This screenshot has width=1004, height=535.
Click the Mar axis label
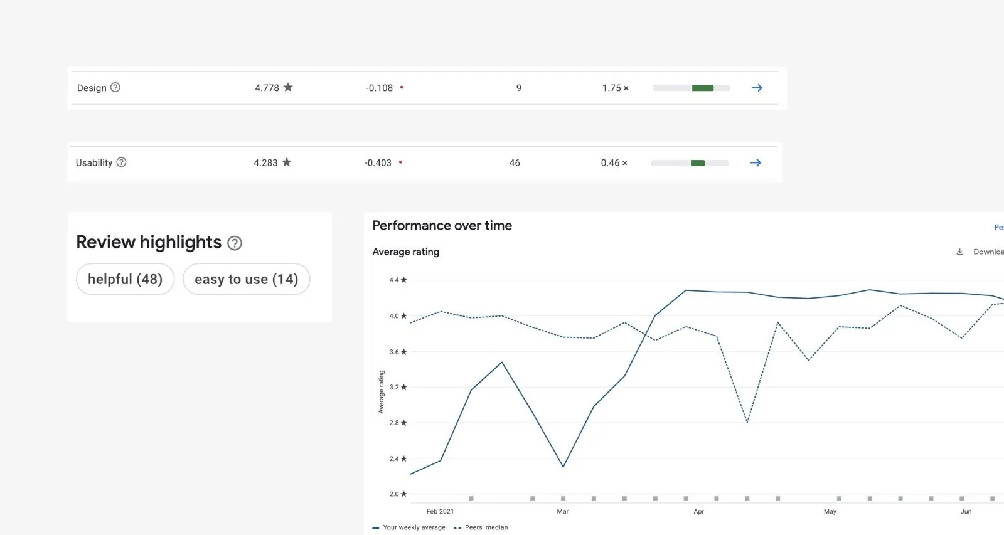tap(563, 511)
